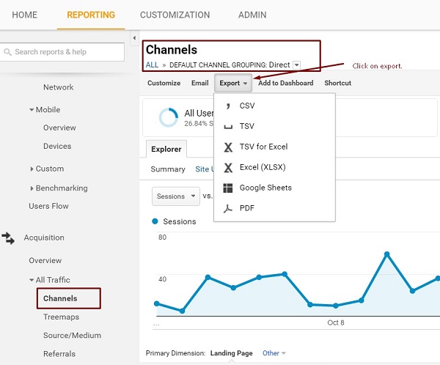This screenshot has height=365, width=440.
Task: Click Add to Dashboard button
Action: point(285,84)
